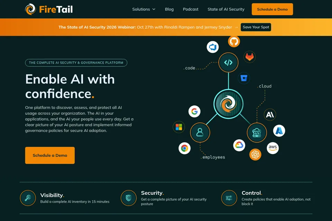Click the OpenAI icon
Image resolution: width=332 pixels, height=221 pixels.
(255, 154)
